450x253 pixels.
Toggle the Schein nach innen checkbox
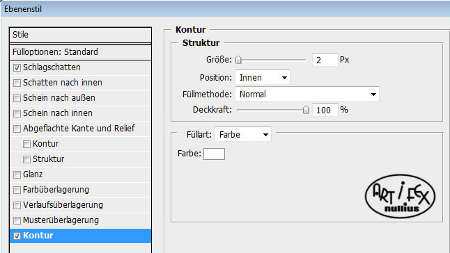point(17,113)
